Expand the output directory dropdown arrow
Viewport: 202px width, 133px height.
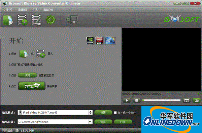(90, 122)
